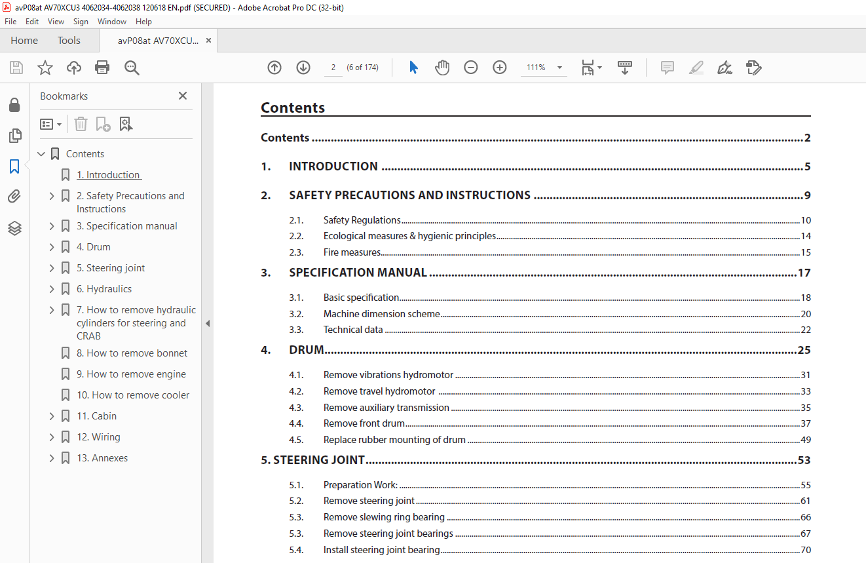The image size is (866, 563).
Task: Add new bookmark icon
Action: coord(103,124)
